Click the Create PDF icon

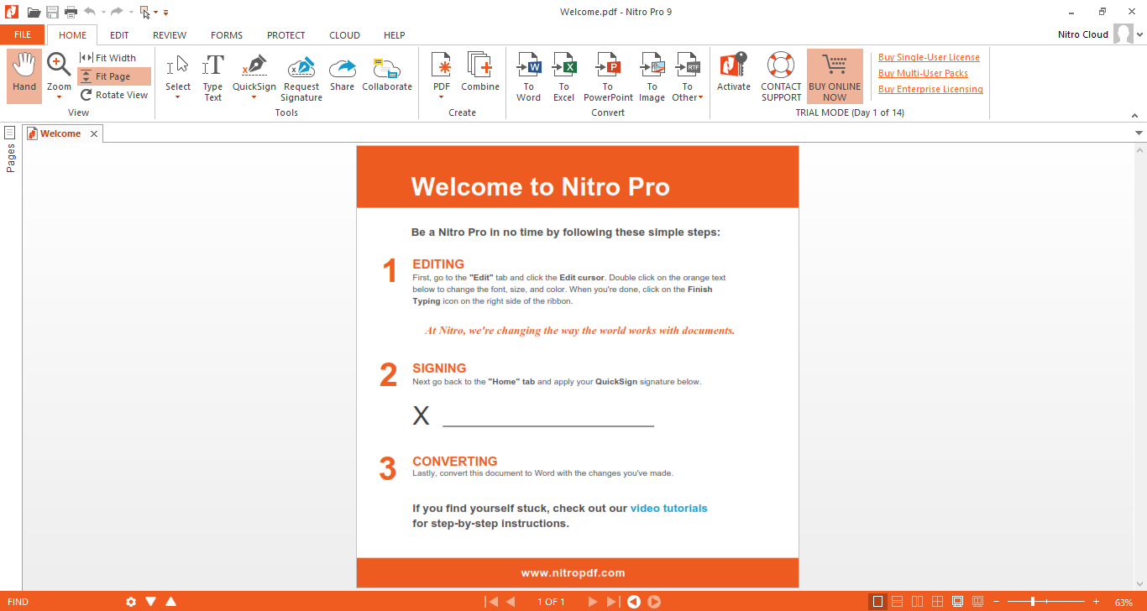click(441, 65)
